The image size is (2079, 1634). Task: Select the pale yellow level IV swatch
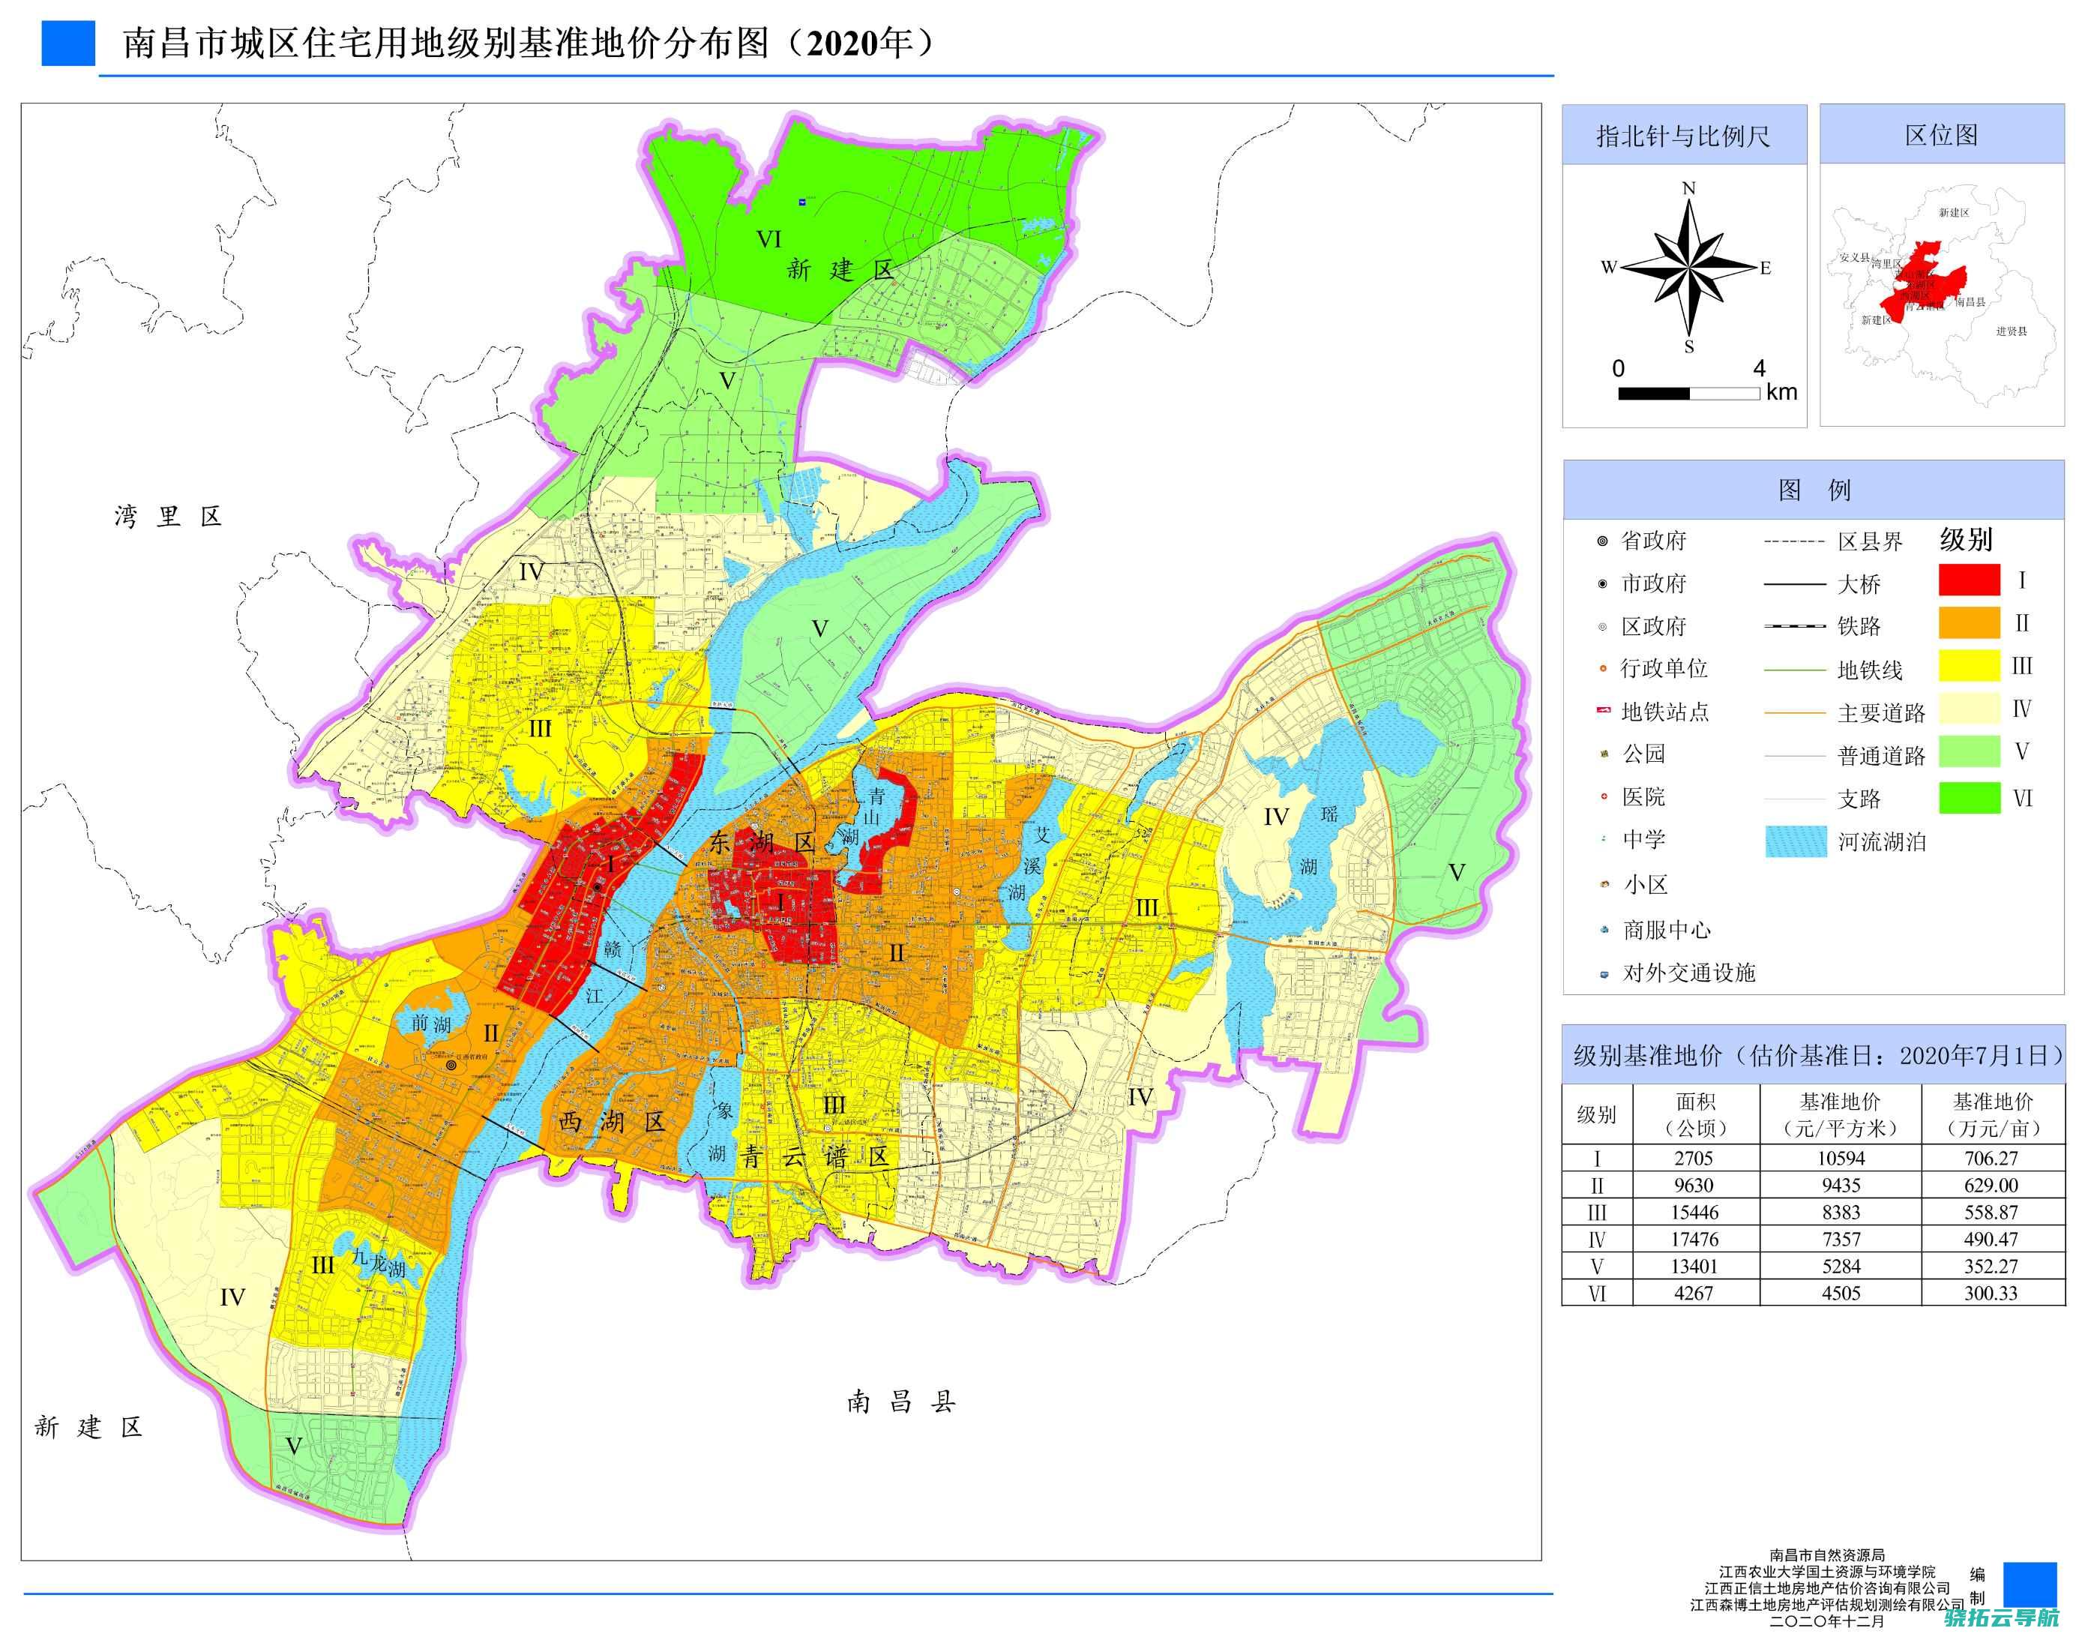1969,709
